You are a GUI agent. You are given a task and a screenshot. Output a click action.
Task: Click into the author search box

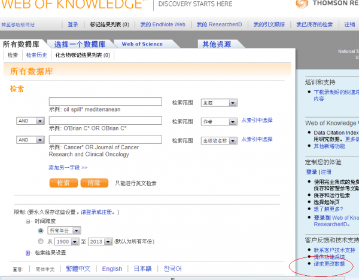[x=105, y=121]
